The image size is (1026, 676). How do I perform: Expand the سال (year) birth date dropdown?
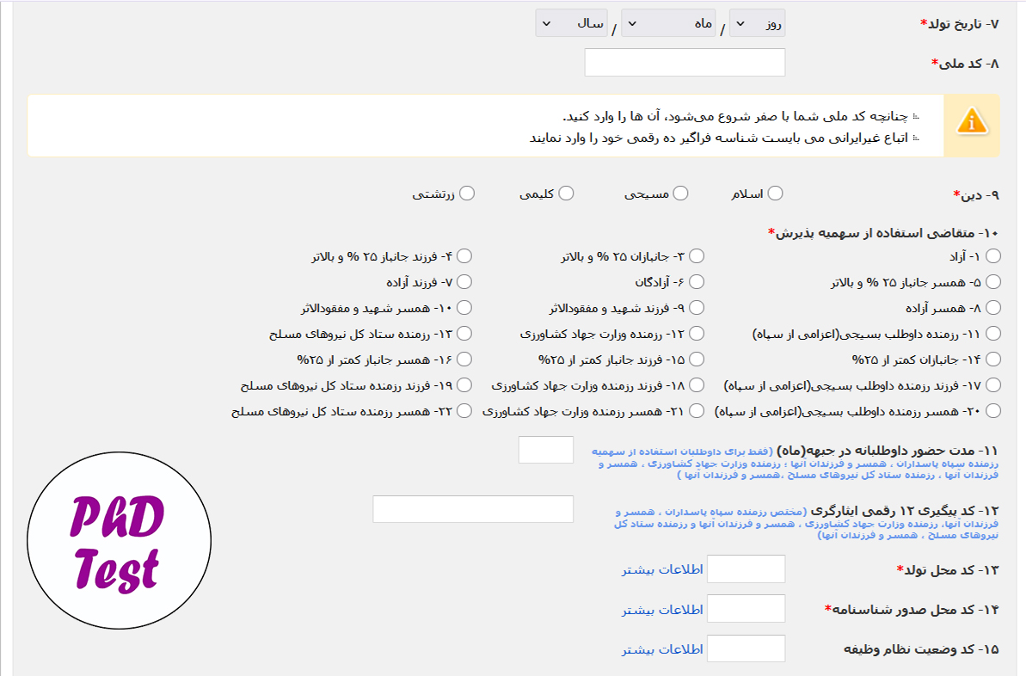pyautogui.click(x=571, y=23)
